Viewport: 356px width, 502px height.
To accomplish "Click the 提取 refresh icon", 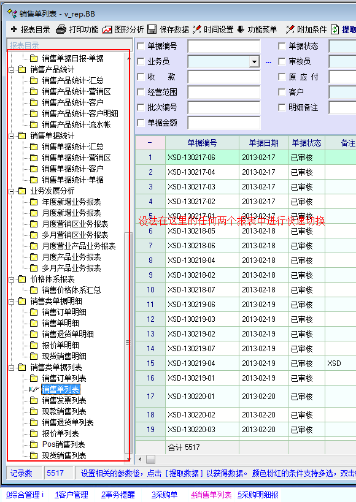I will click(x=335, y=29).
